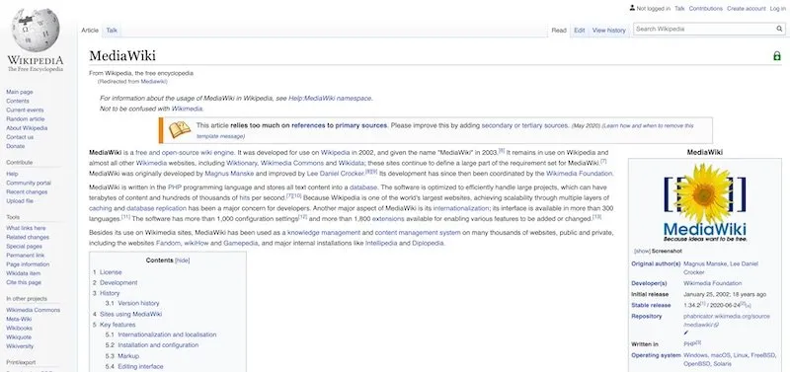
Task: Open content management system link
Action: (418, 233)
